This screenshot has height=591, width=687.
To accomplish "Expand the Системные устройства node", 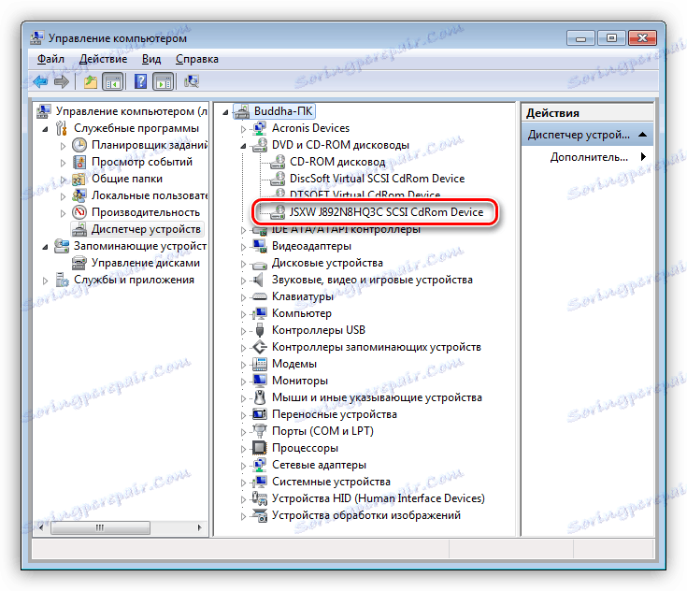I will (x=243, y=483).
